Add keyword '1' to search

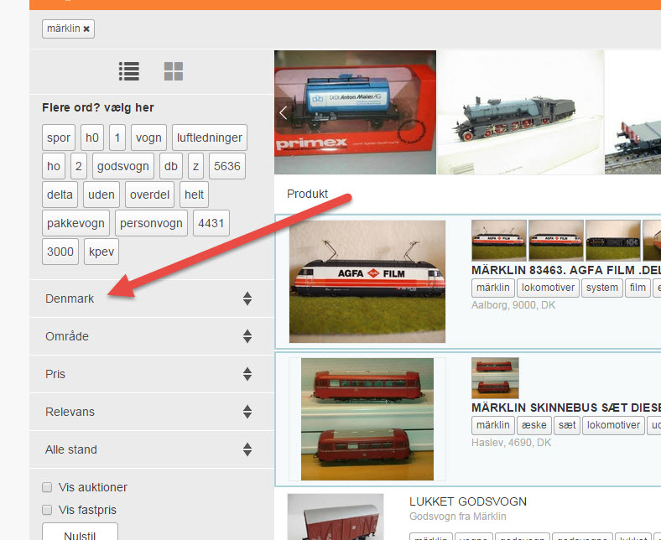coord(117,138)
